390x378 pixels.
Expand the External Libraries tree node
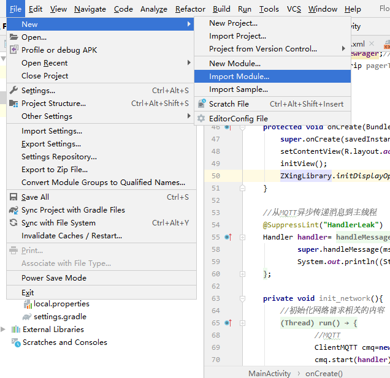(x=4, y=330)
